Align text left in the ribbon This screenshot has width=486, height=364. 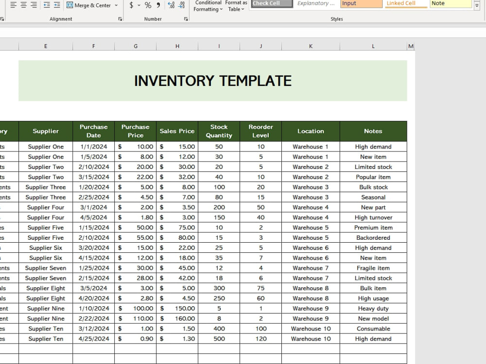click(x=13, y=5)
